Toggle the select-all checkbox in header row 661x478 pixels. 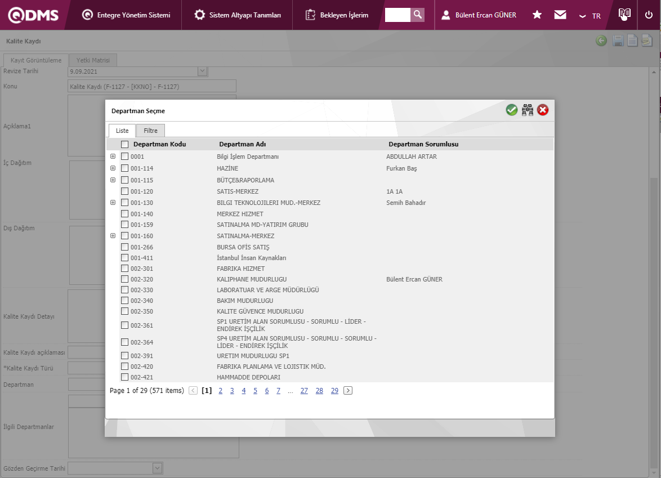[x=124, y=144]
